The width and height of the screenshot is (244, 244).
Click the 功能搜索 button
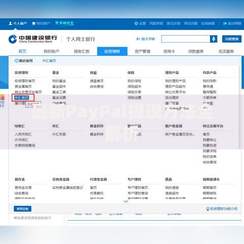pyautogui.click(x=232, y=39)
